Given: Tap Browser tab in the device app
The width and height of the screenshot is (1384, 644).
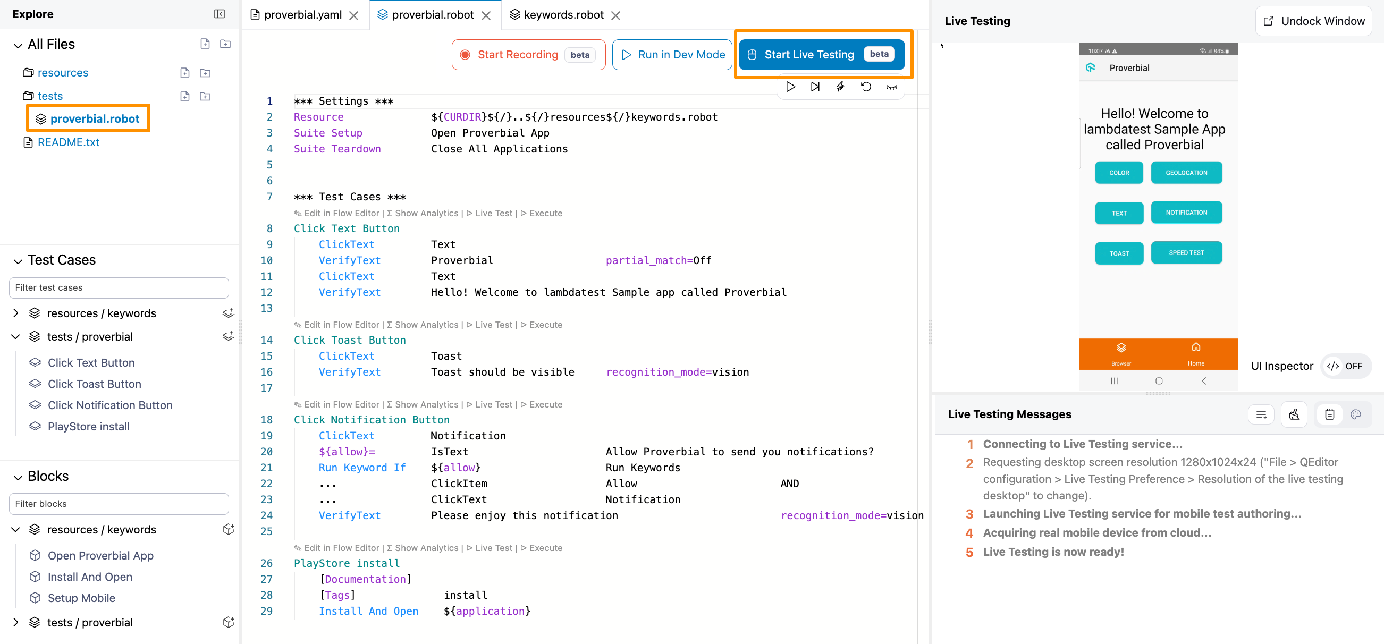Looking at the screenshot, I should coord(1121,354).
